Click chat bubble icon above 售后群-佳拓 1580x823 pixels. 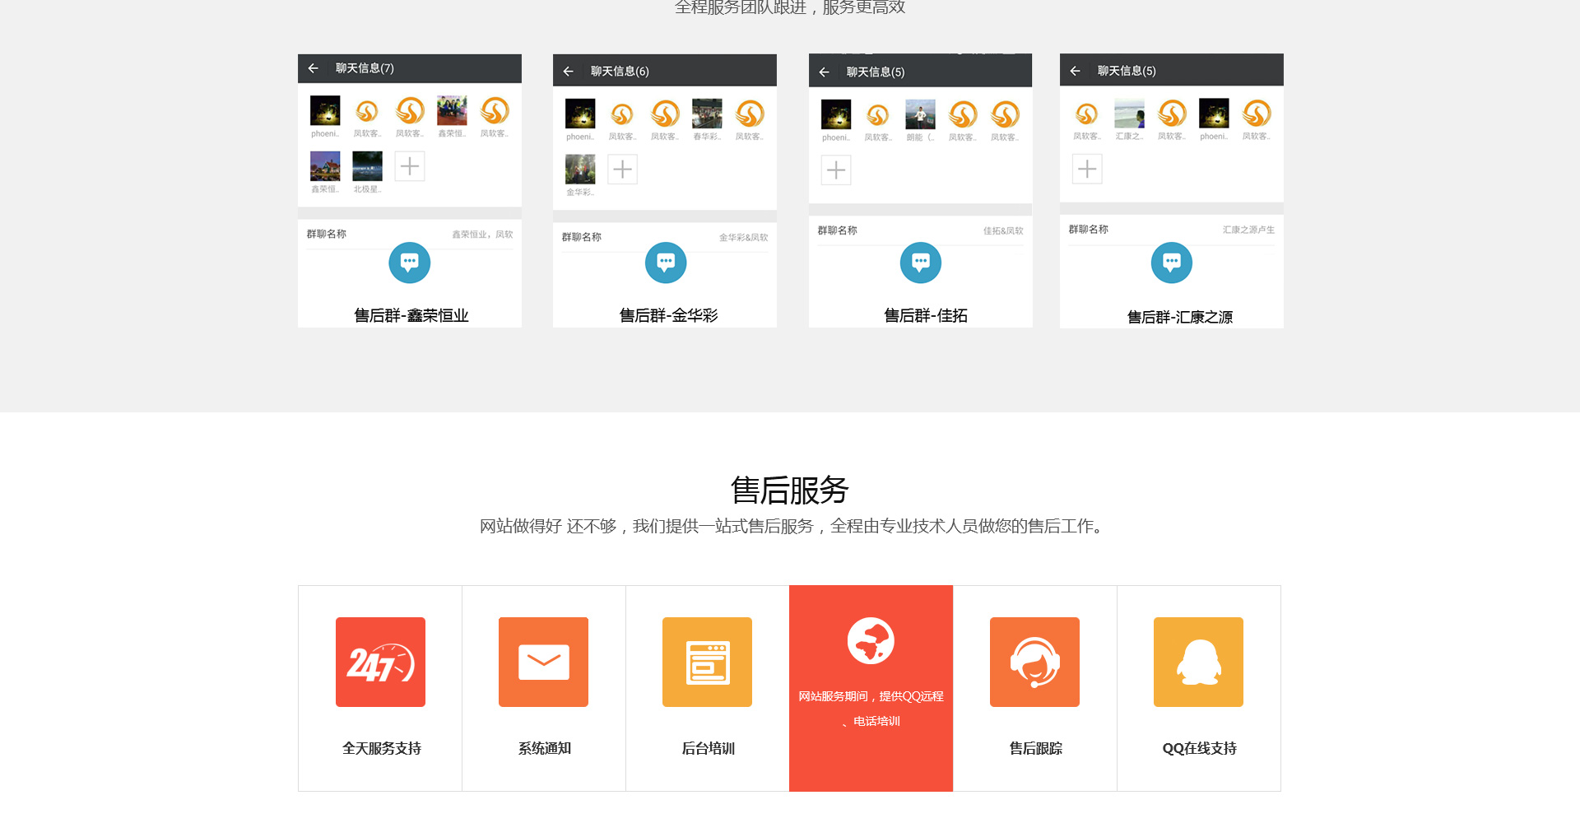921,263
